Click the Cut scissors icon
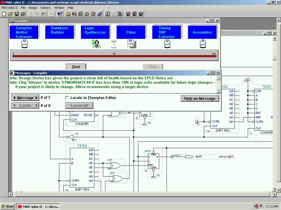Viewport: 281px width, 210px height. point(31,14)
